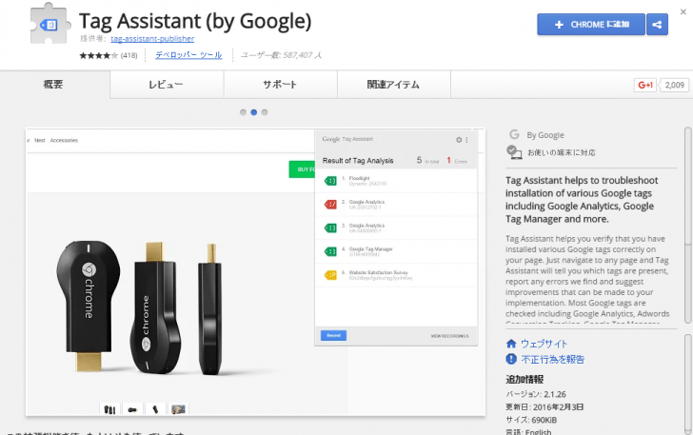
Task: Click the Website Satisfaction Survey row text
Action: click(x=381, y=275)
